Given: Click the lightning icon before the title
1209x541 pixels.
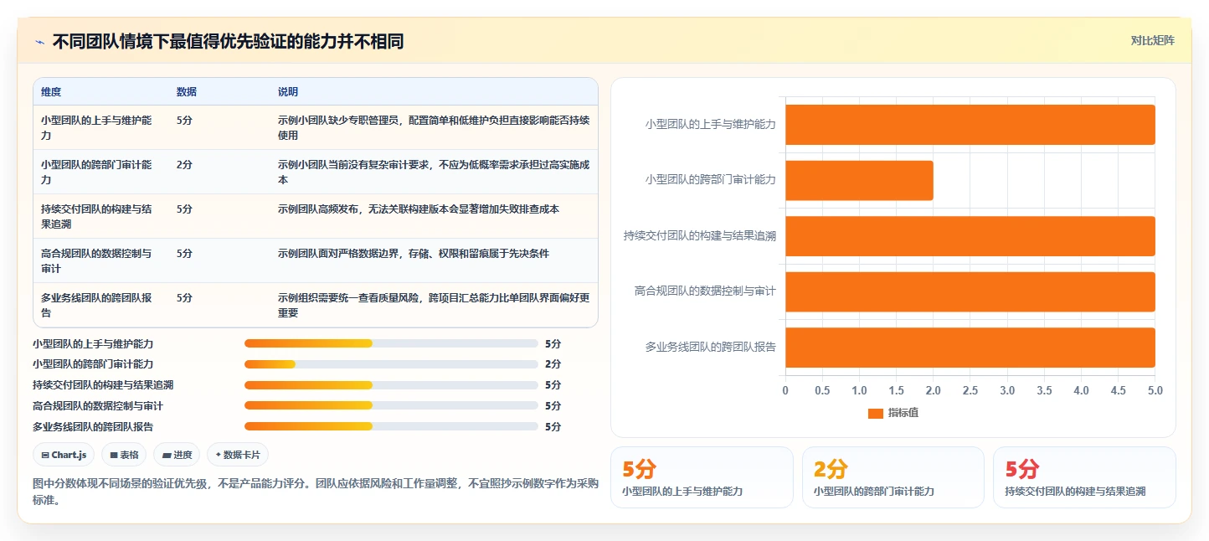Looking at the screenshot, I should point(39,41).
